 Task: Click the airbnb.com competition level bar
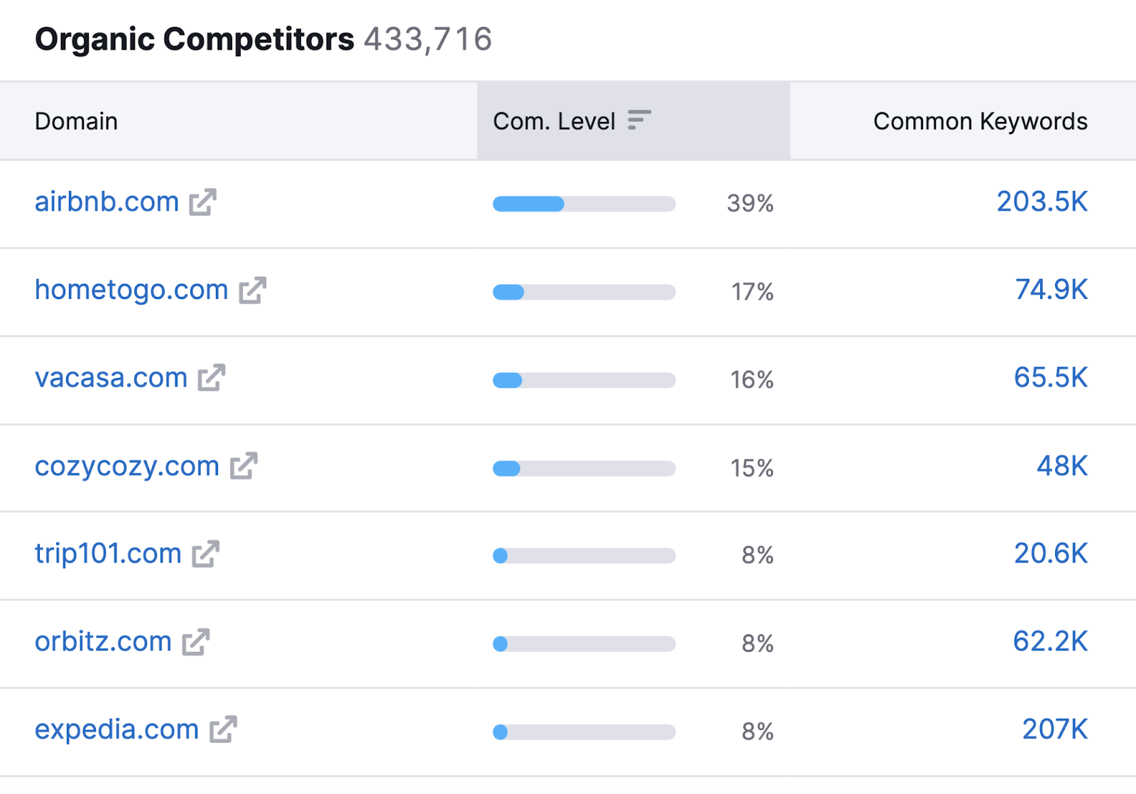tap(584, 205)
